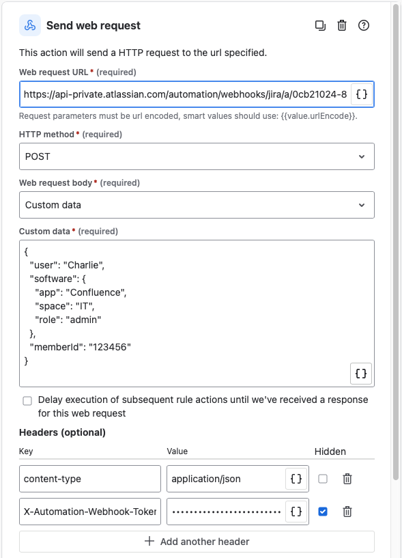
Task: Click the Send web request webhook icon
Action: coord(30,25)
